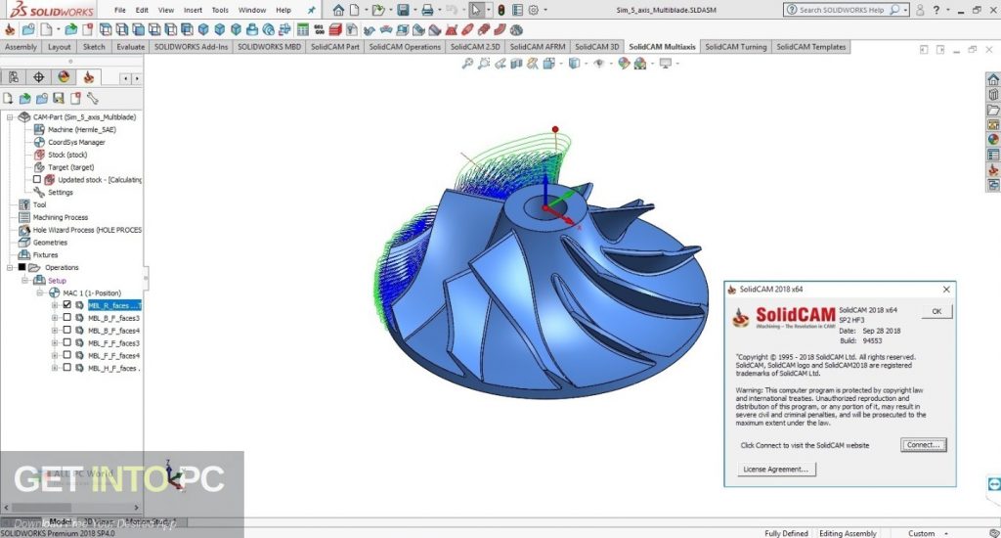Screen dimensions: 1001x538
Task: Collapse the MAC 1 (1- Position) node
Action: point(40,292)
